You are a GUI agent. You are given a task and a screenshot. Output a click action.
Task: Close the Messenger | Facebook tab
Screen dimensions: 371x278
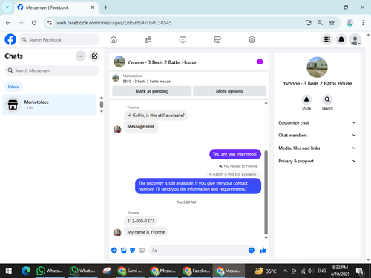(x=93, y=7)
